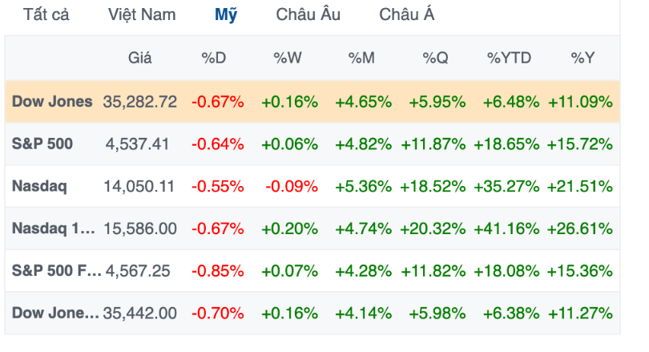This screenshot has height=352, width=649.
Task: Click the %D column header
Action: click(214, 58)
